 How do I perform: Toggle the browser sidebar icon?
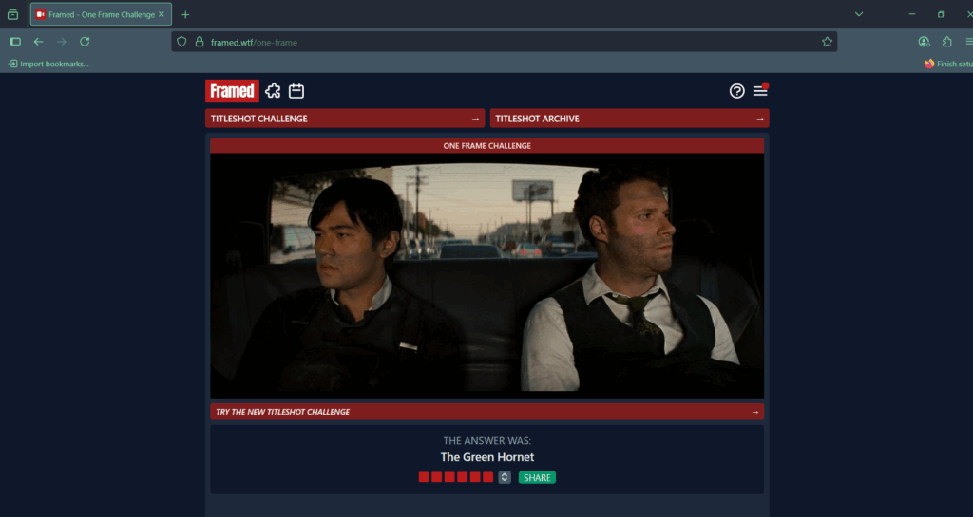coord(15,42)
